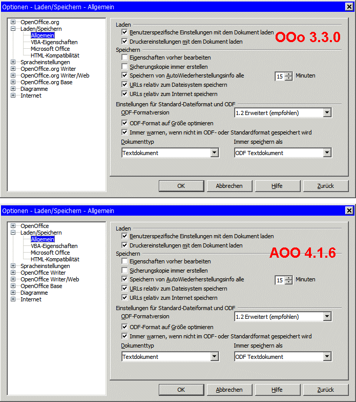Close the AOO 4.1.6 options dialog

tap(349, 210)
